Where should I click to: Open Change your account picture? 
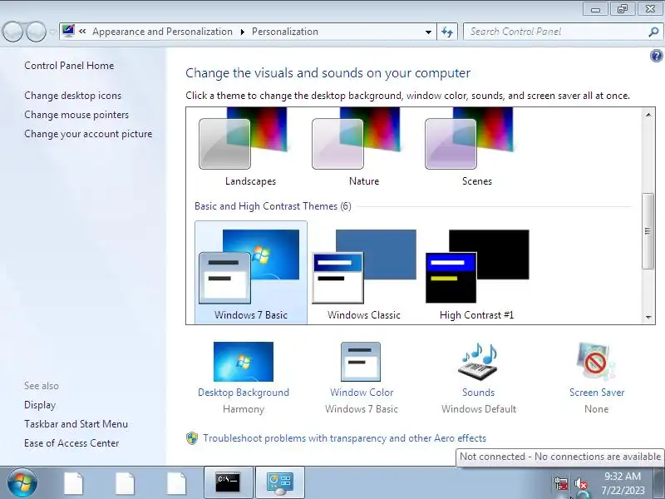point(88,134)
